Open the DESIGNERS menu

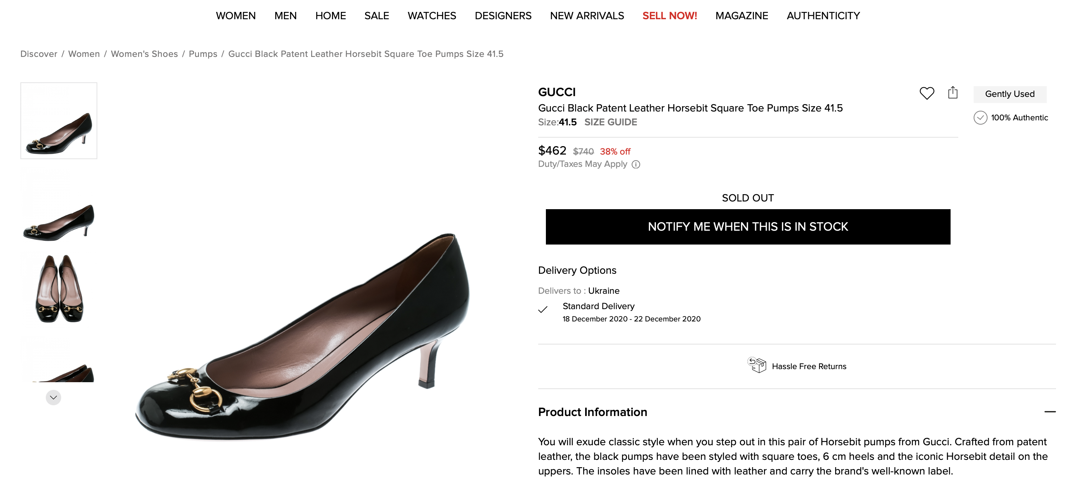point(503,16)
